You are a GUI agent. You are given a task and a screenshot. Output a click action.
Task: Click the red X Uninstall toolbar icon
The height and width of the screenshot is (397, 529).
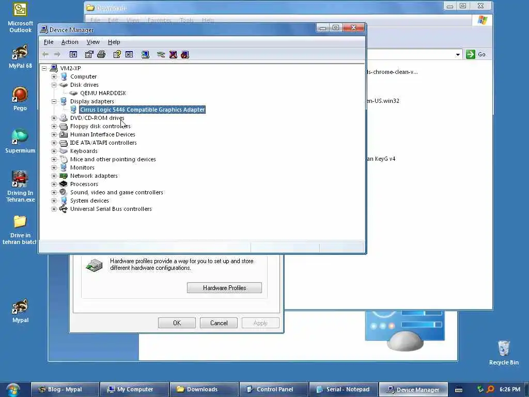coord(173,54)
